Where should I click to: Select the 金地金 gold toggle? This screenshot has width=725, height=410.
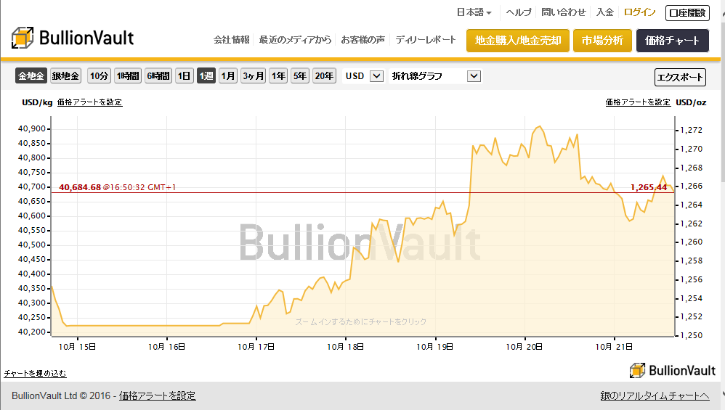[x=31, y=75]
